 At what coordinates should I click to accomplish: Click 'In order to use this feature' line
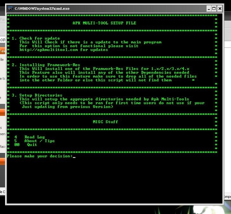click(x=108, y=76)
